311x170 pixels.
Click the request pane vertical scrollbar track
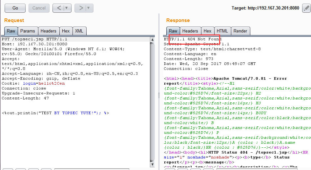pyautogui.click(x=152, y=102)
